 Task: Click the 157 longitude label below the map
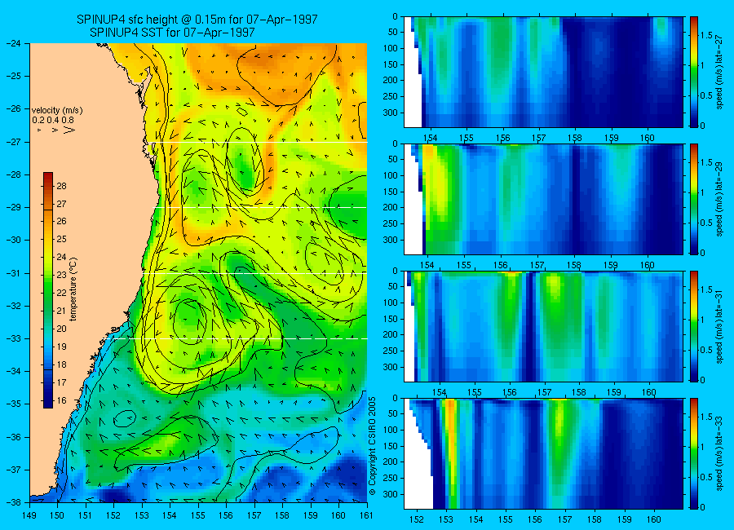tap(254, 515)
